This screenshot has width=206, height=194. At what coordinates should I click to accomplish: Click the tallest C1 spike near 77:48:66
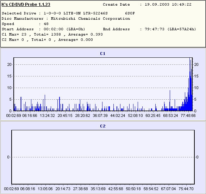point(189,84)
